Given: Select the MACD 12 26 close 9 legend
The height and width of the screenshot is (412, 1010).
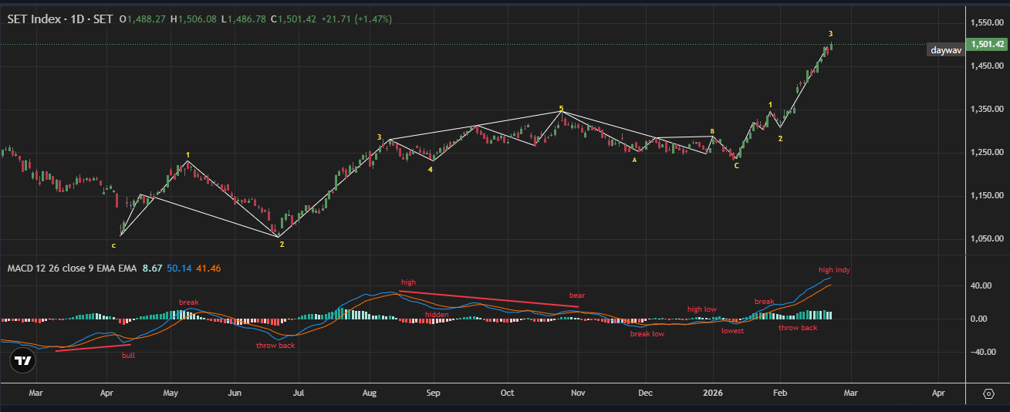Looking at the screenshot, I should click(x=72, y=268).
